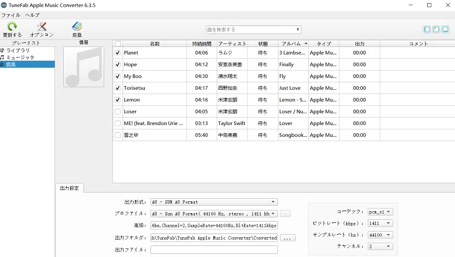Image resolution: width=455 pixels, height=257 pixels.
Task: Sort by タイプ column header
Action: point(324,43)
